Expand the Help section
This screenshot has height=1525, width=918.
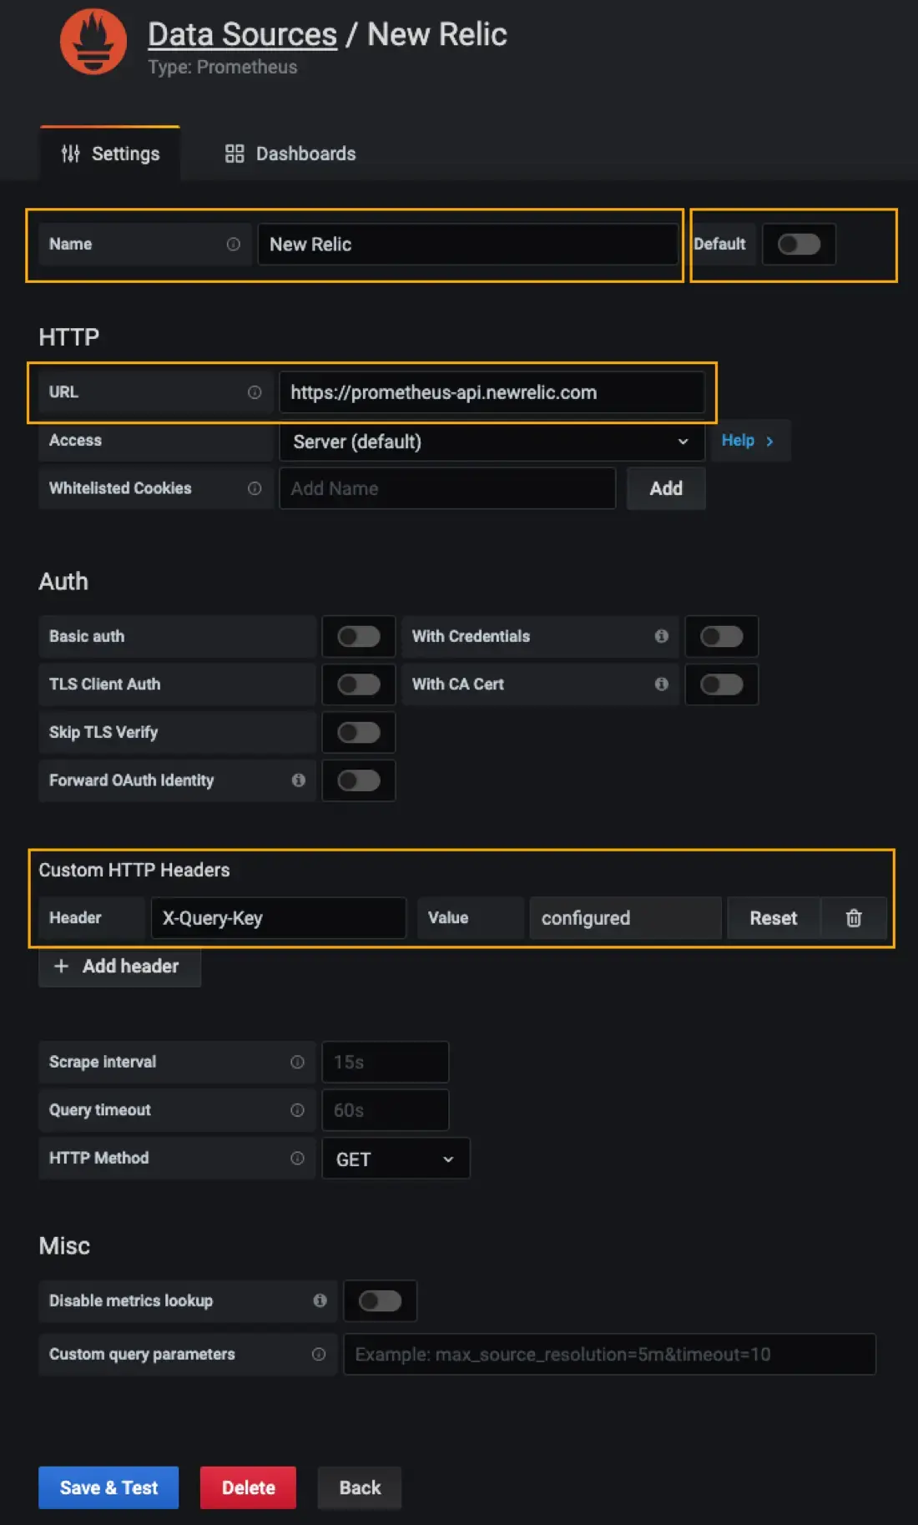748,441
